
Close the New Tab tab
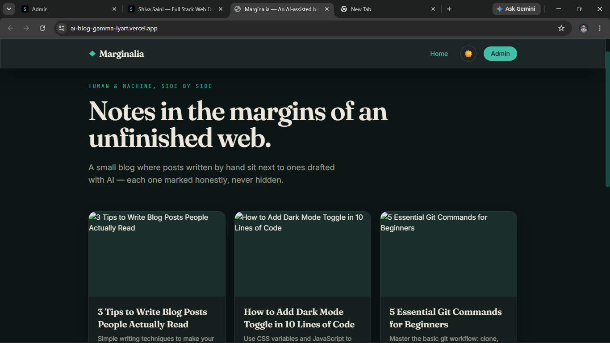pos(433,9)
